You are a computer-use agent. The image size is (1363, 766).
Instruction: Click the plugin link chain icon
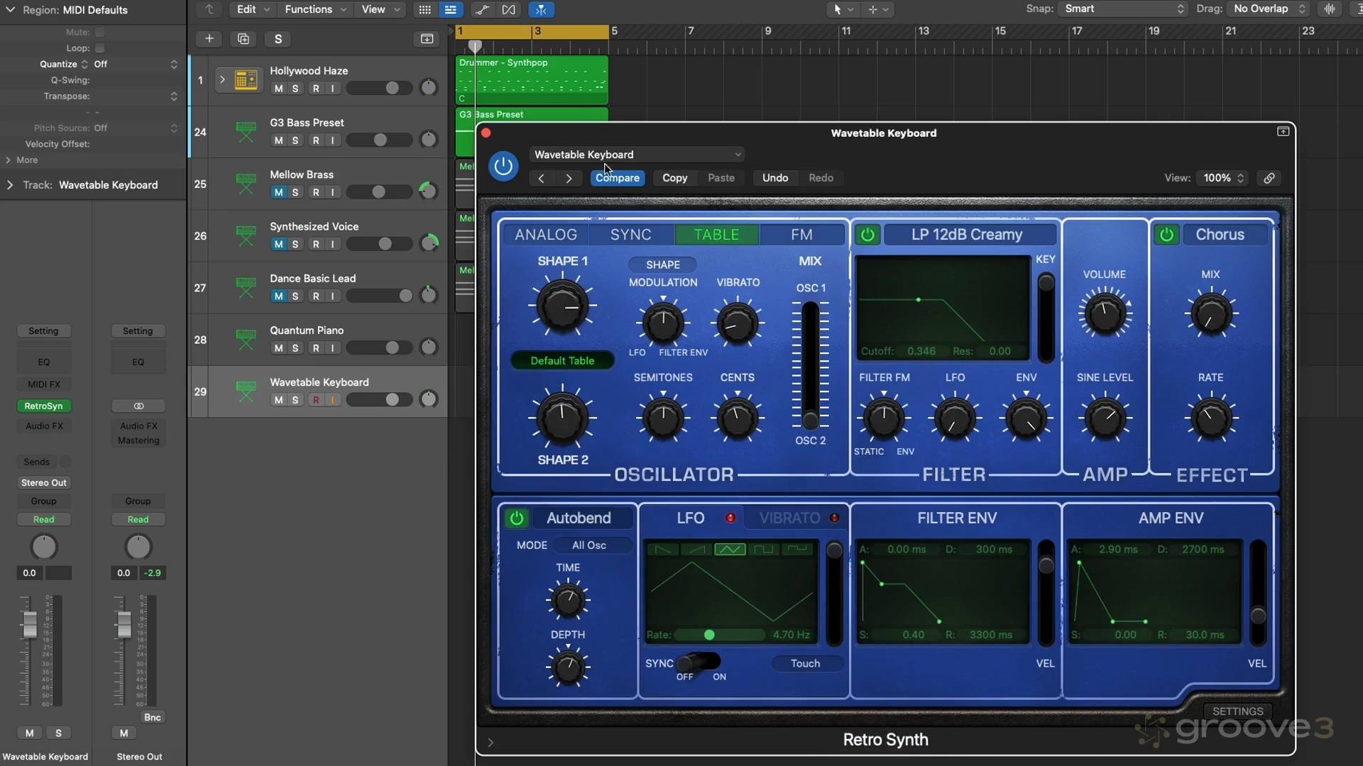(1269, 178)
